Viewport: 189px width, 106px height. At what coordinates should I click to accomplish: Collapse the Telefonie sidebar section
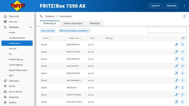(30, 27)
